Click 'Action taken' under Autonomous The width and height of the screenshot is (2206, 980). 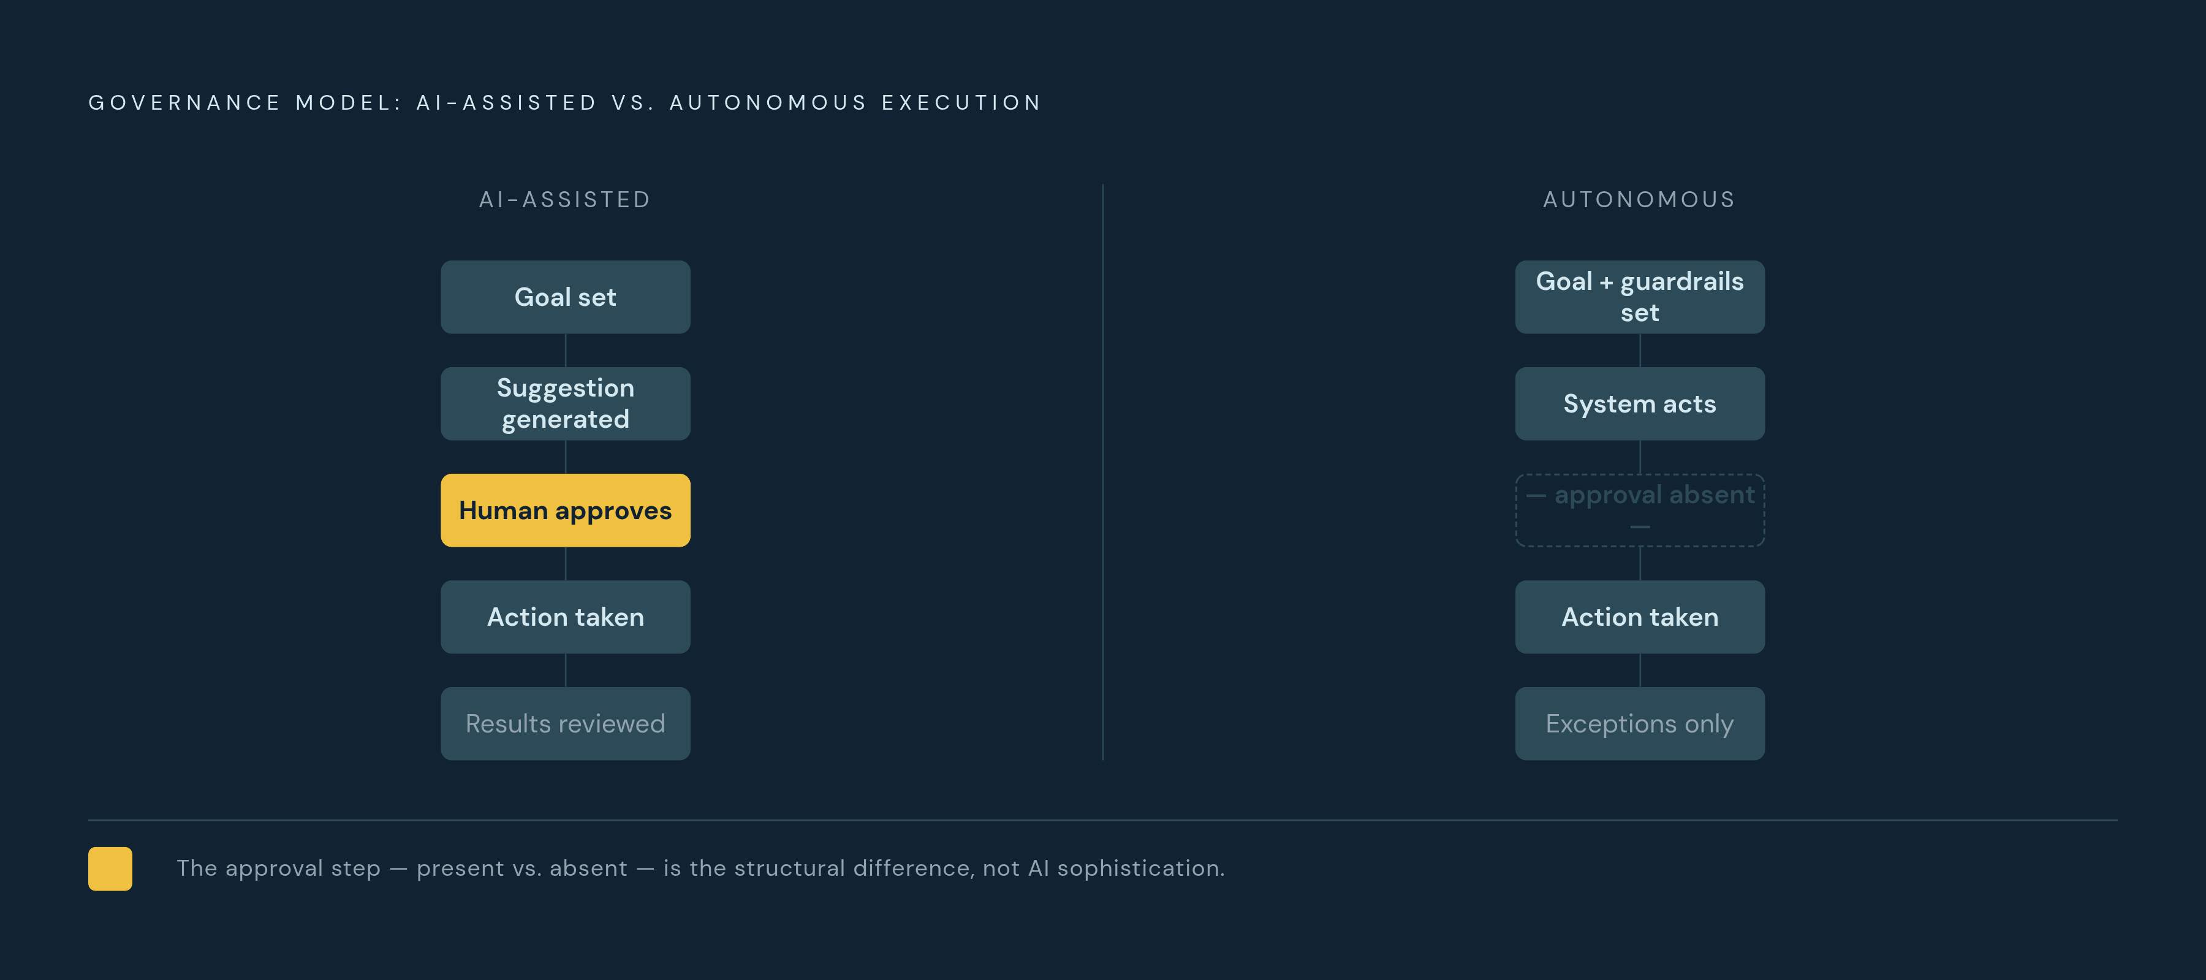pos(1639,617)
